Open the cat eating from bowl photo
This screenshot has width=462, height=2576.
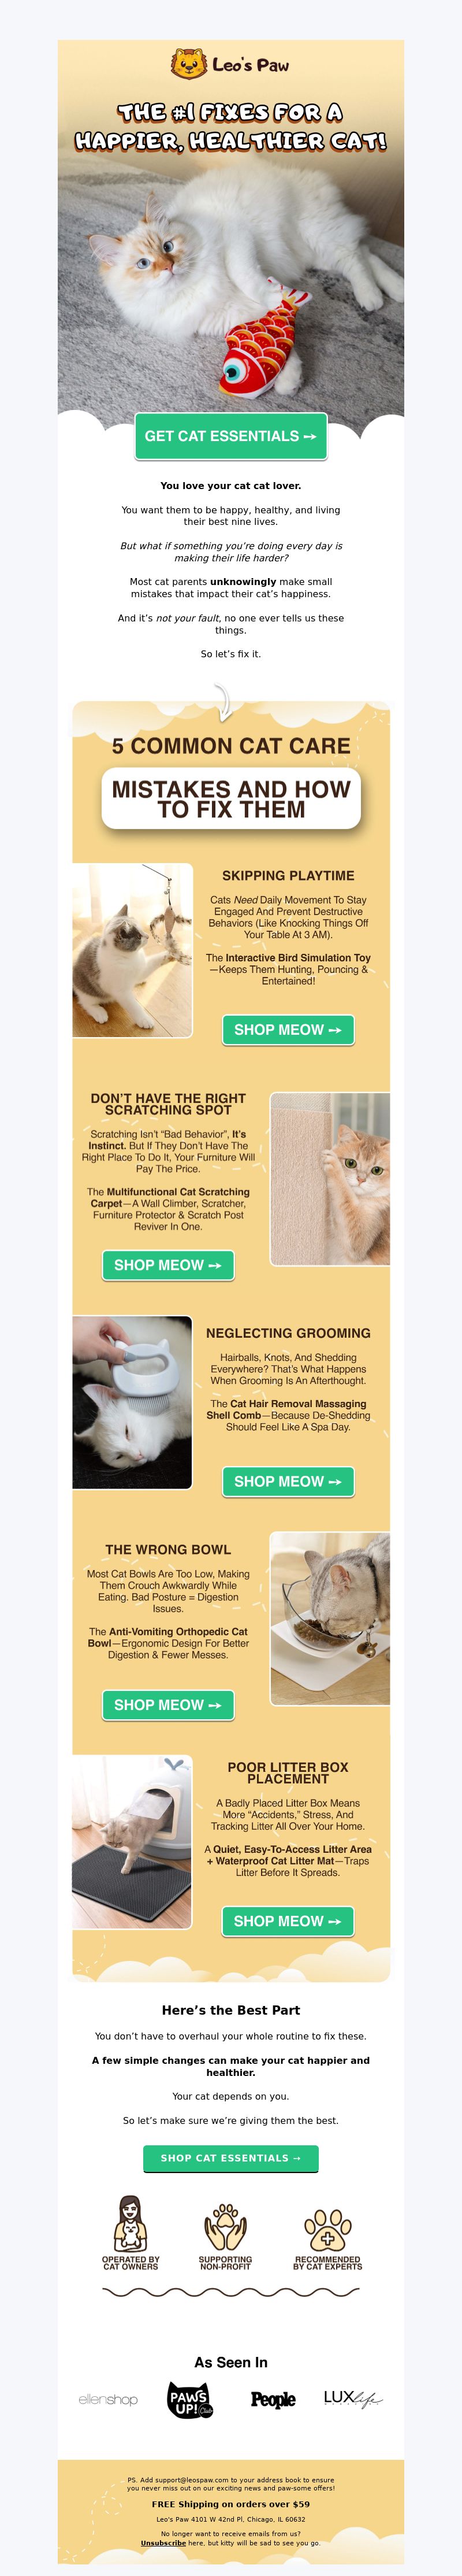tap(330, 1618)
